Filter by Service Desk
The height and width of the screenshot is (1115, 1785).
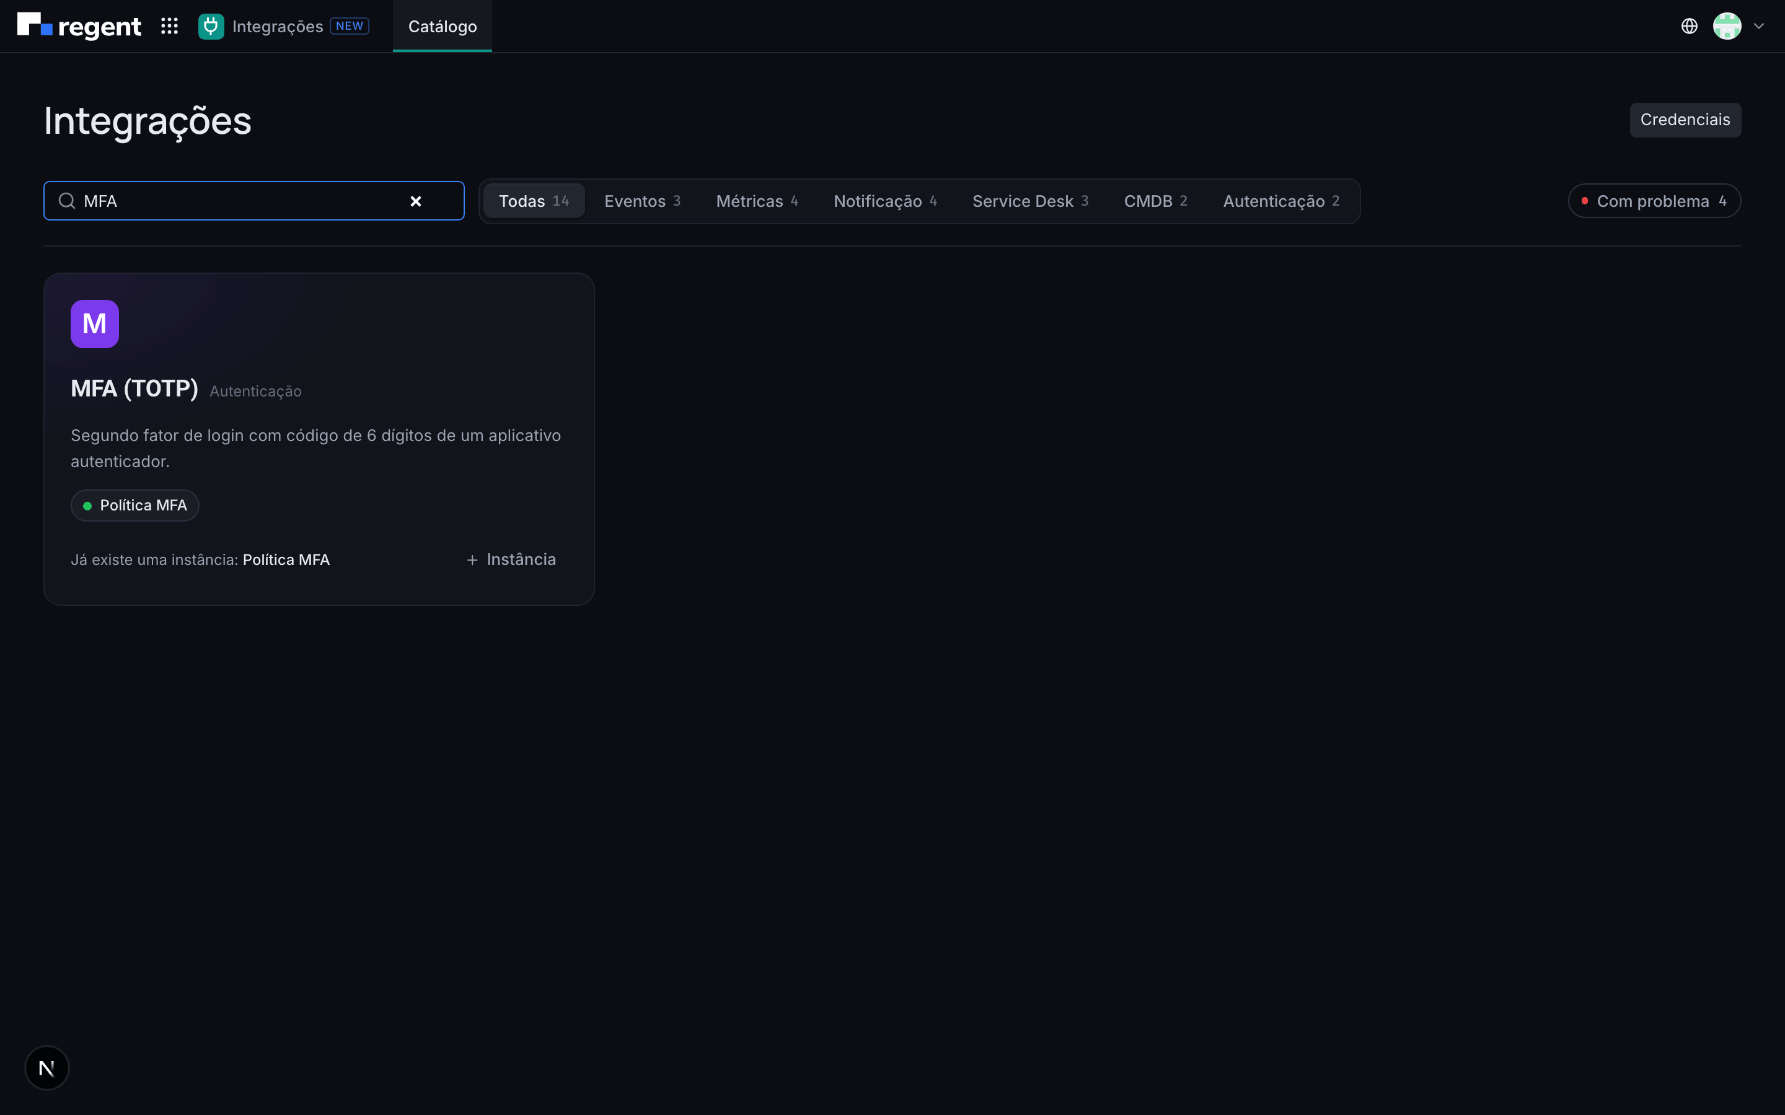point(1031,201)
